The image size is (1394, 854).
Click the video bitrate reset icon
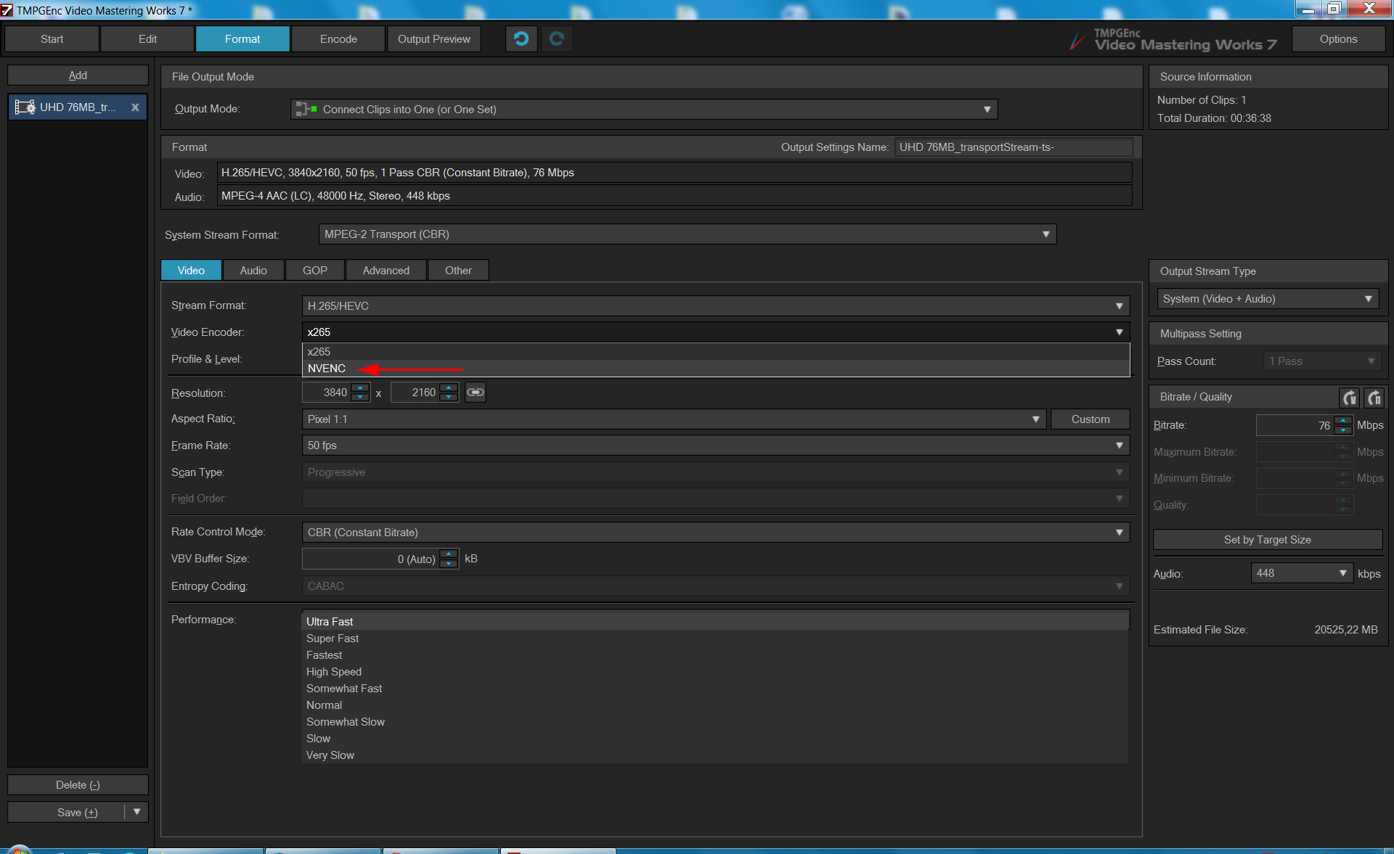click(x=1349, y=398)
